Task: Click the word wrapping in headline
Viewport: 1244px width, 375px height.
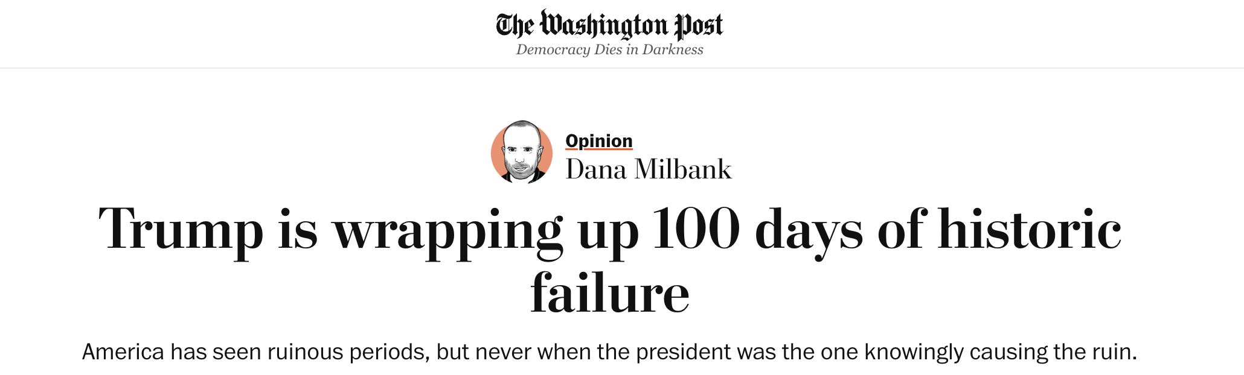Action: [x=448, y=233]
